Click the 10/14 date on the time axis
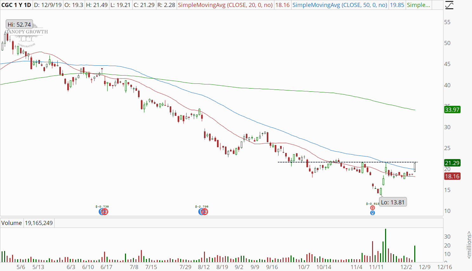 [x=324, y=267]
